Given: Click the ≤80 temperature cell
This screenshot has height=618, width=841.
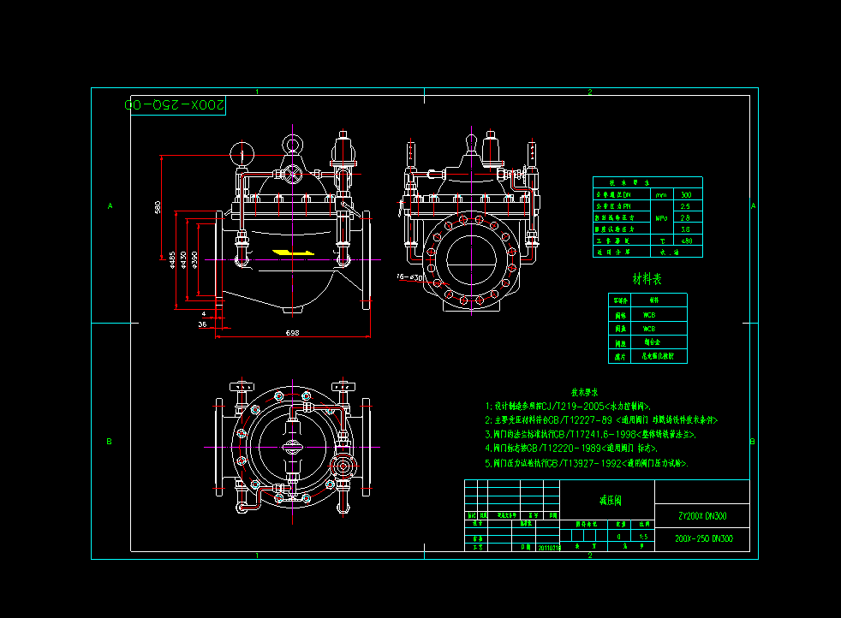Looking at the screenshot, I should click(686, 241).
